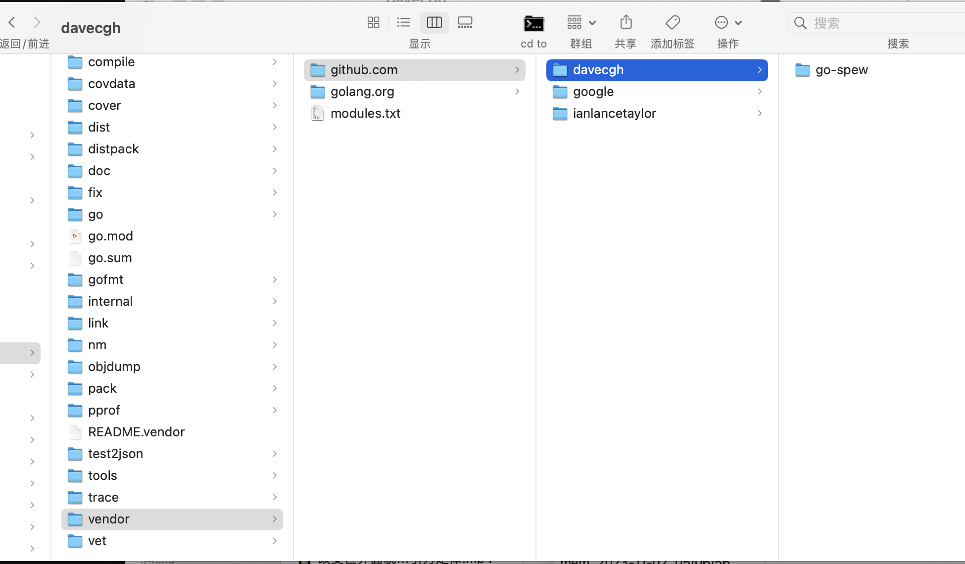This screenshot has width=965, height=564.
Task: Switch to icon grid view
Action: pos(373,22)
